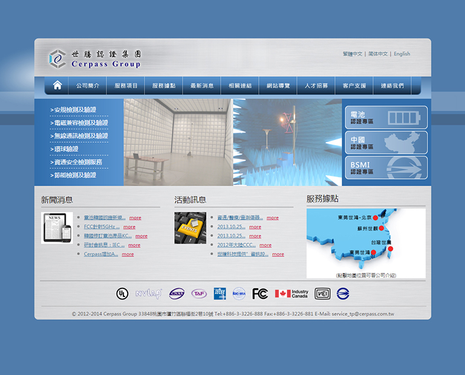Click more next to 研討會訊息：IEC
The height and width of the screenshot is (375, 465).
click(x=134, y=245)
